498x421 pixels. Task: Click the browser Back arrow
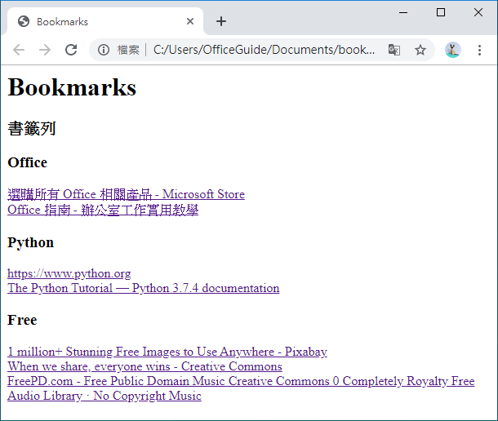19,50
